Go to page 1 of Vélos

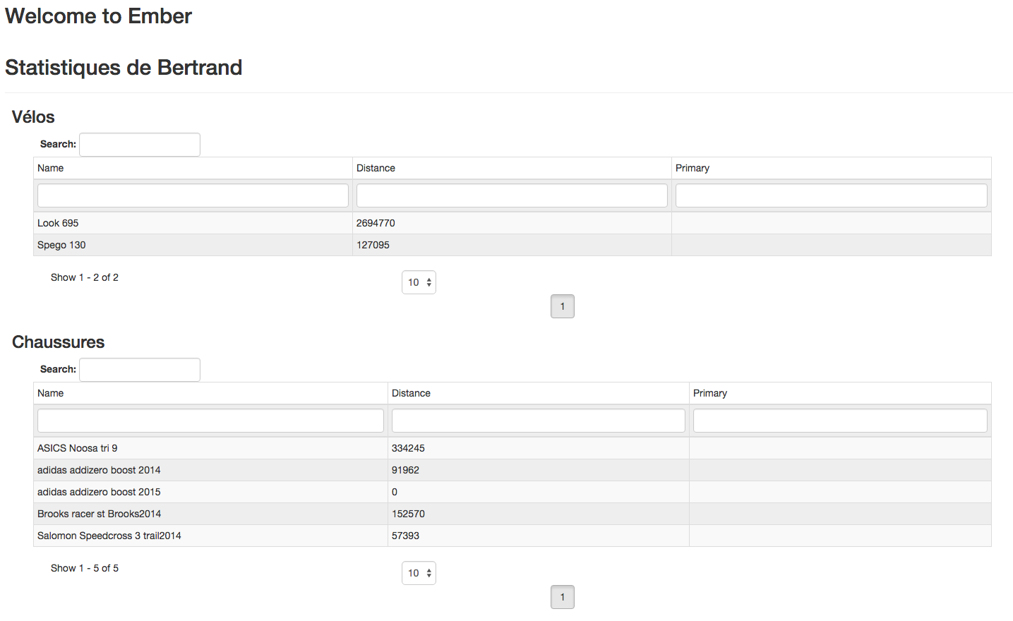pos(563,306)
